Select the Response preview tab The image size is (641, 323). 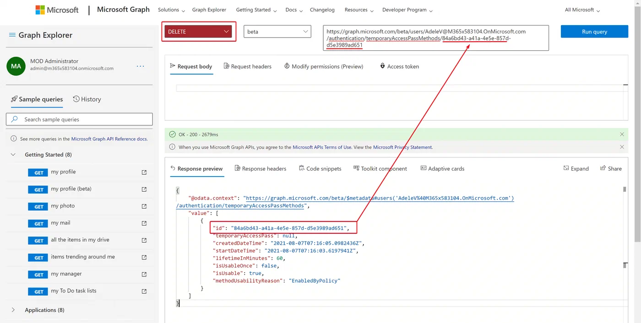pos(196,169)
